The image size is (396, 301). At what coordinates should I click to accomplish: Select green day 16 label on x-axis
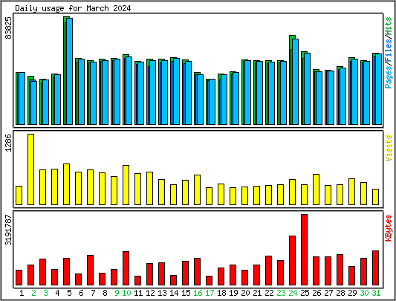[198, 293]
